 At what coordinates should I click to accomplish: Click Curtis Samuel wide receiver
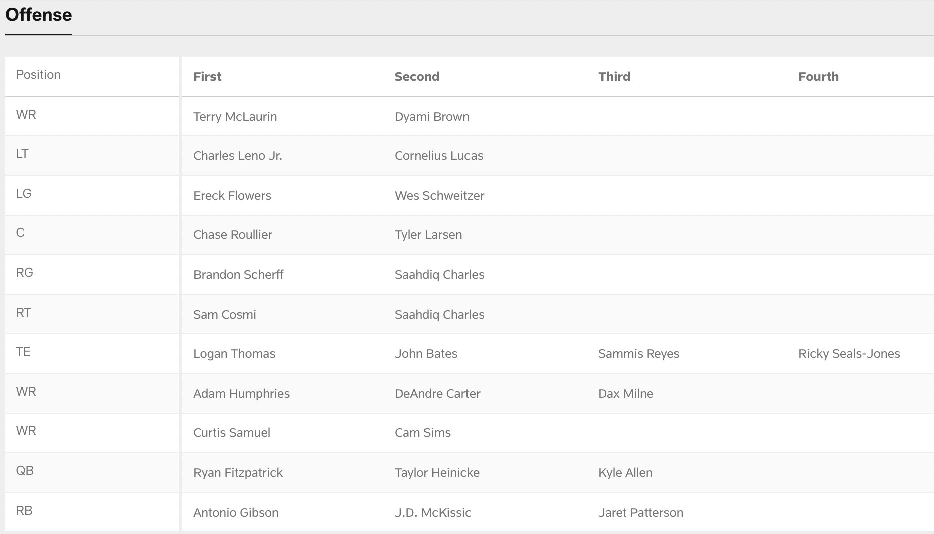coord(232,433)
